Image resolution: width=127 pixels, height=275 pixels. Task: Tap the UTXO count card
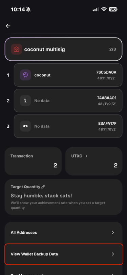coord(94,161)
